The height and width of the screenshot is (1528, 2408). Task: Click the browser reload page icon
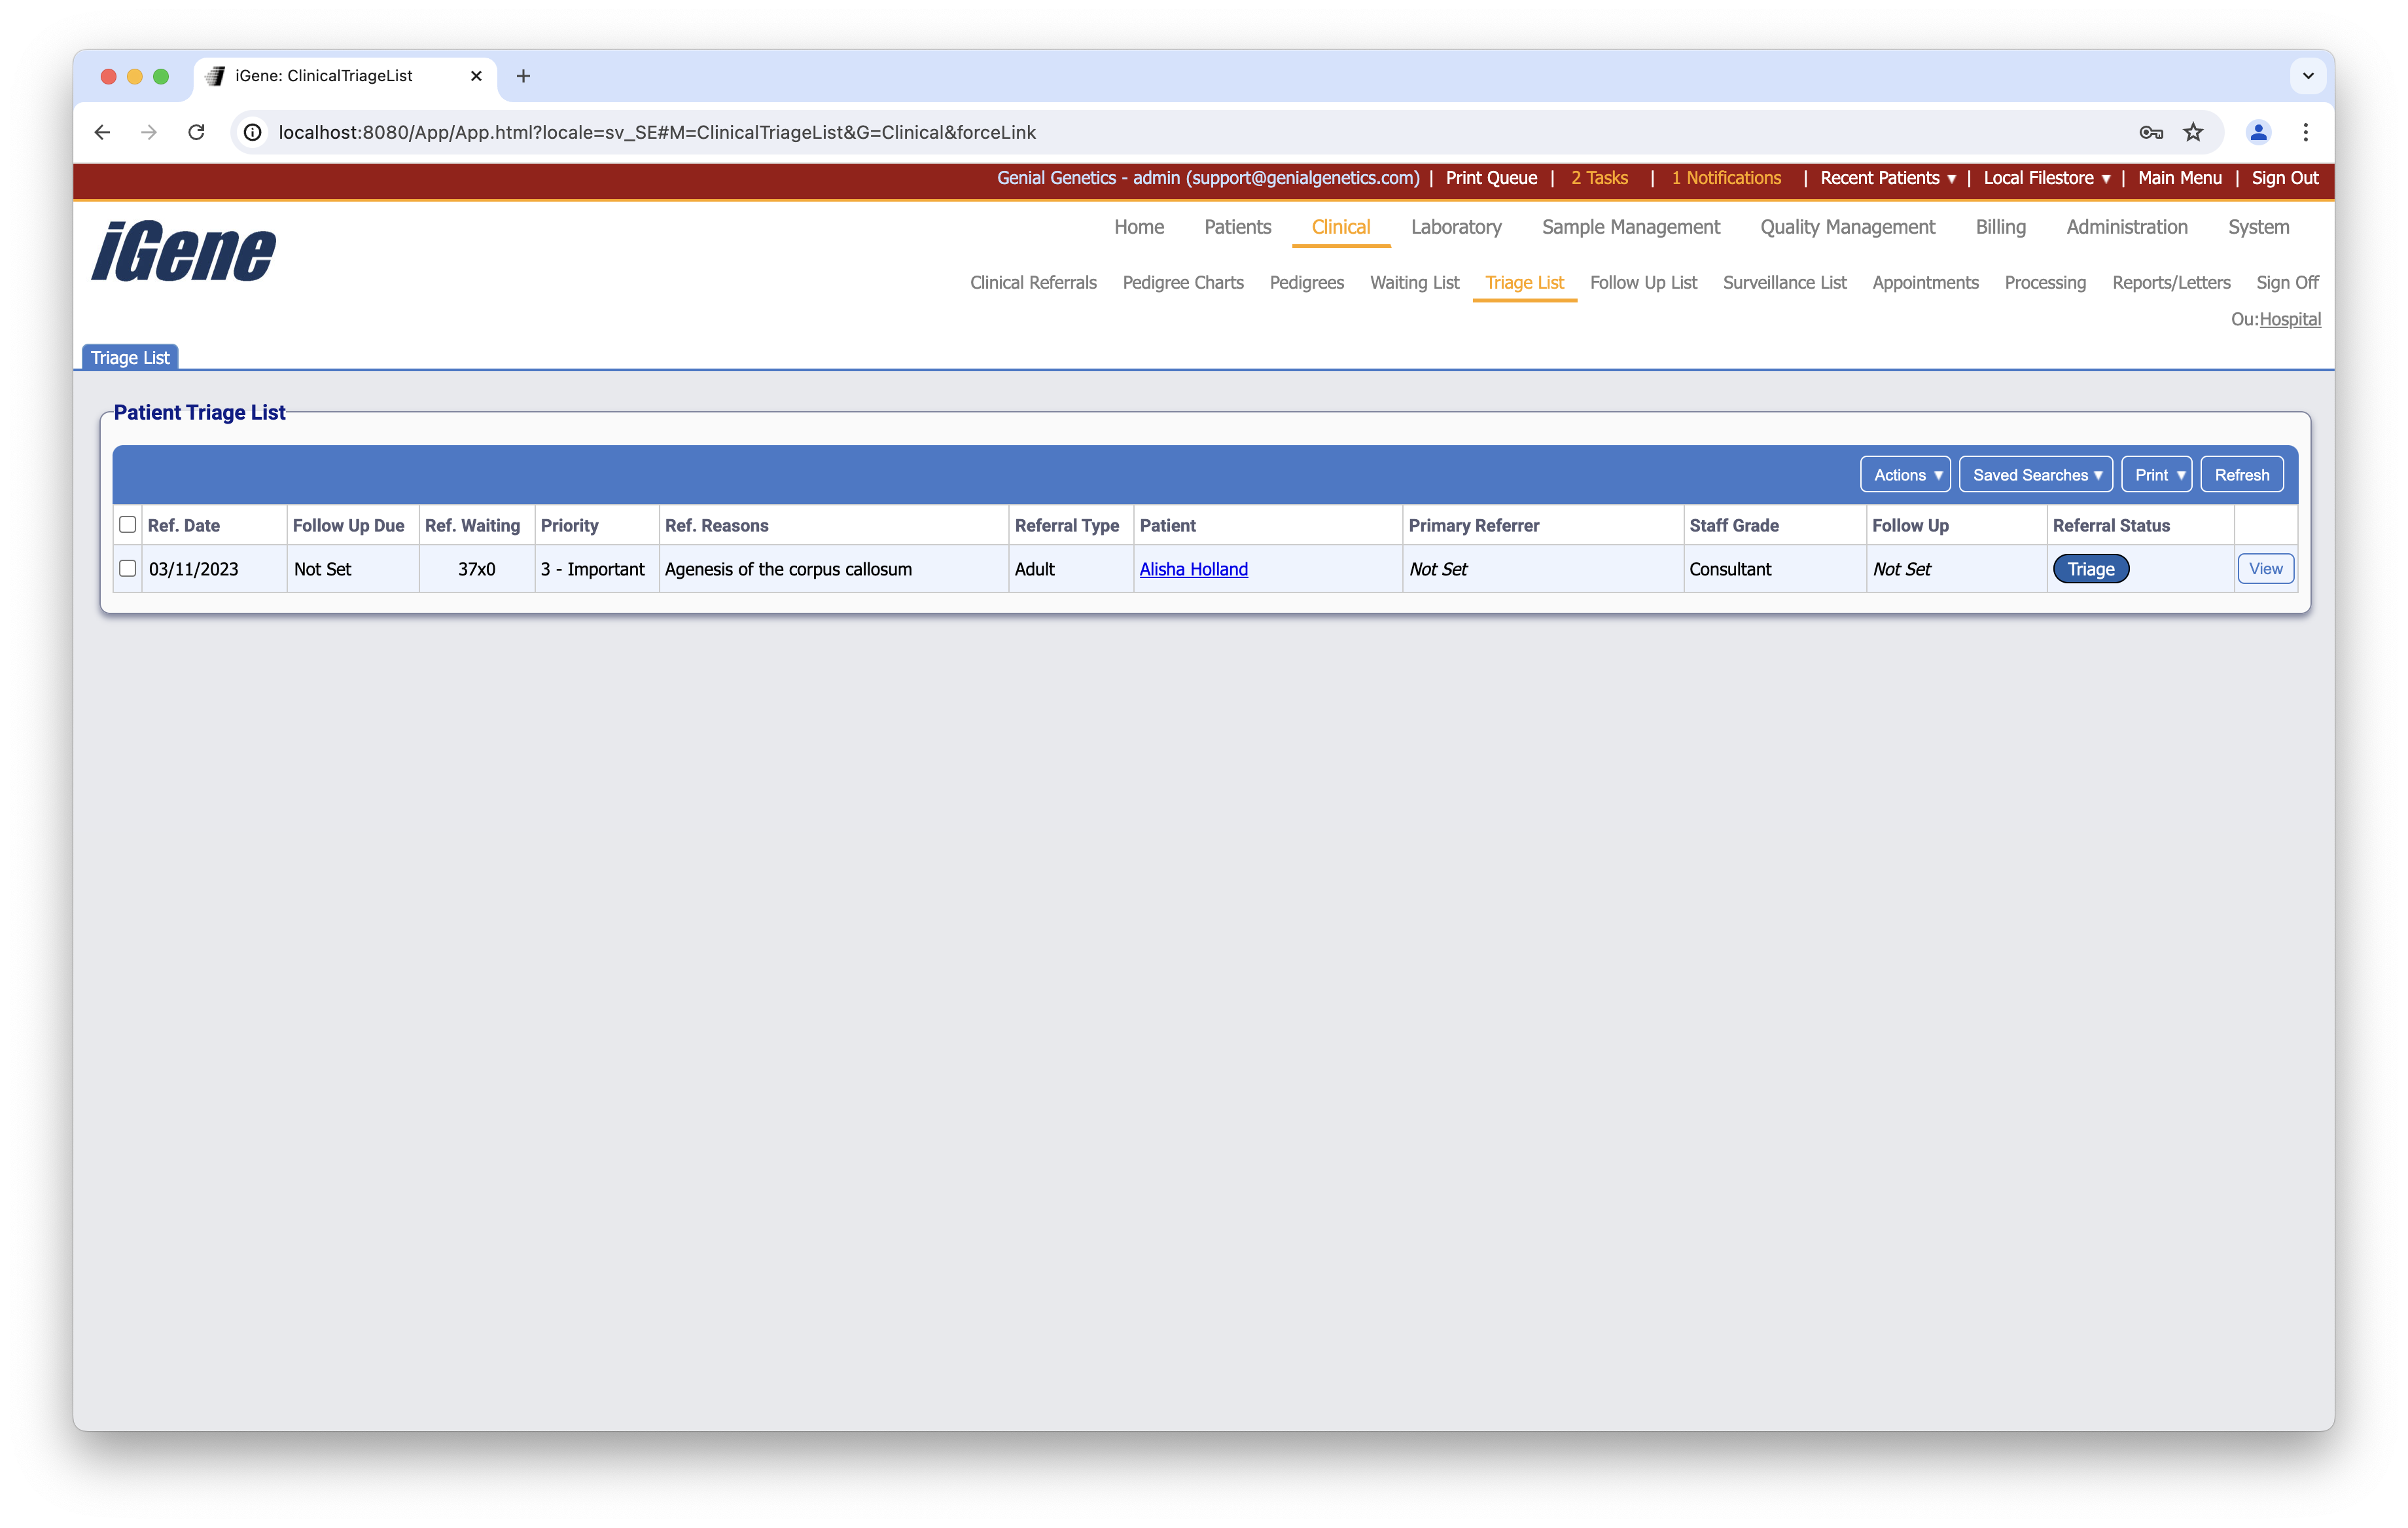click(x=196, y=132)
